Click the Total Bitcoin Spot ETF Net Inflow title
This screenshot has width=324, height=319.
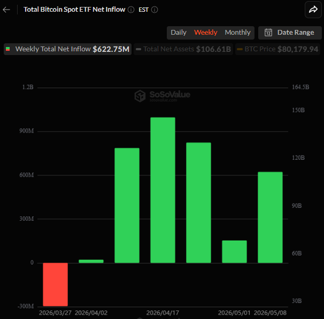(x=74, y=10)
